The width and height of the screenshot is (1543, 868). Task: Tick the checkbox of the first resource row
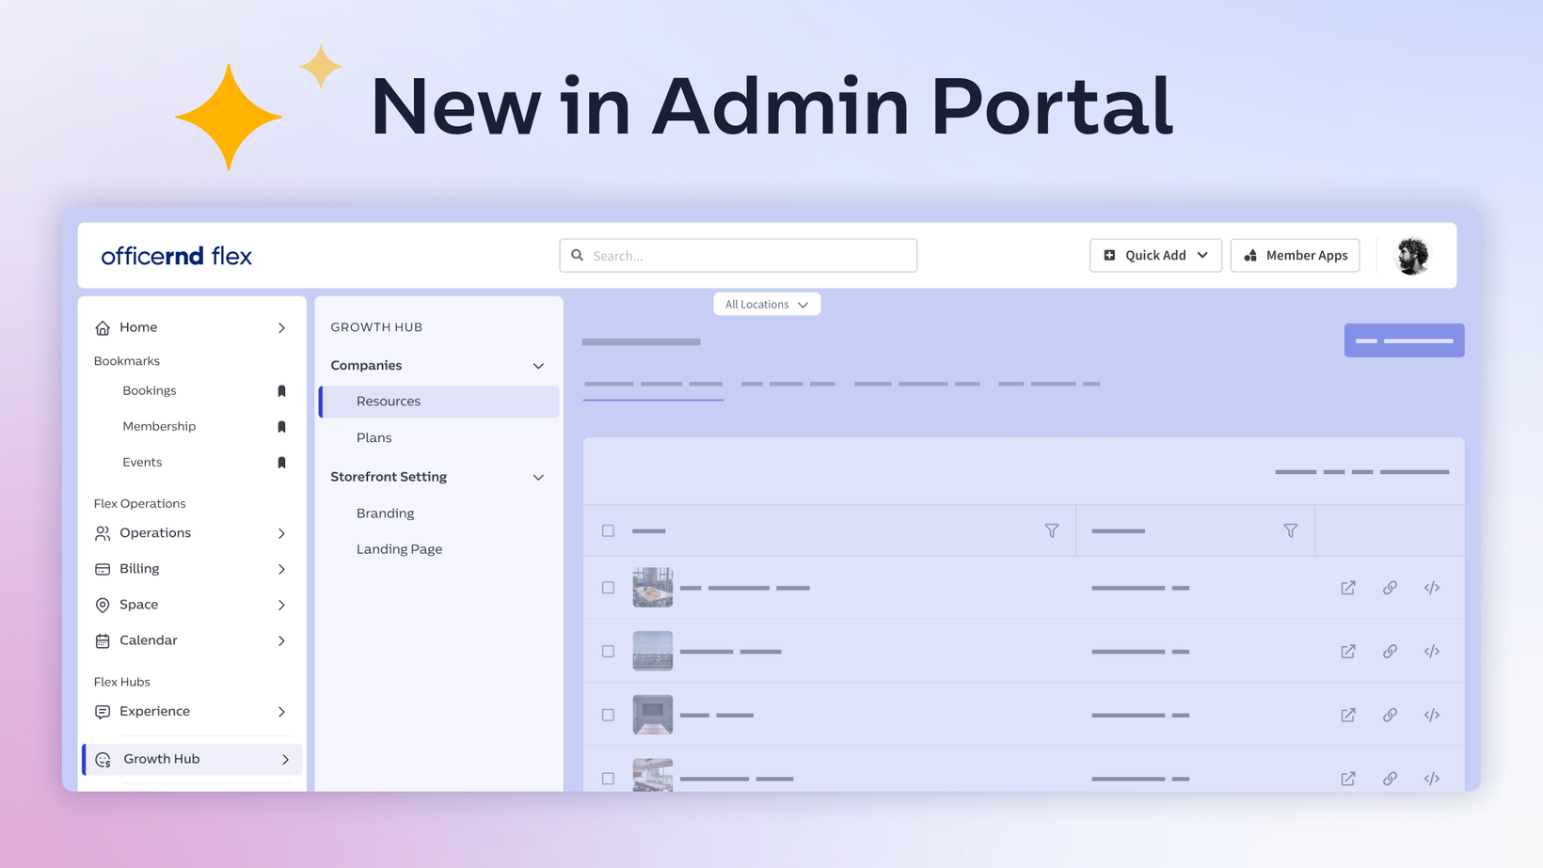(609, 588)
